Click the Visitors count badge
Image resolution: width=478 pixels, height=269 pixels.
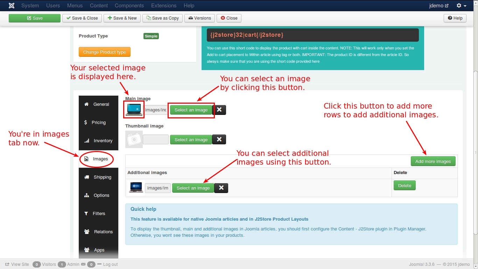tap(37, 264)
